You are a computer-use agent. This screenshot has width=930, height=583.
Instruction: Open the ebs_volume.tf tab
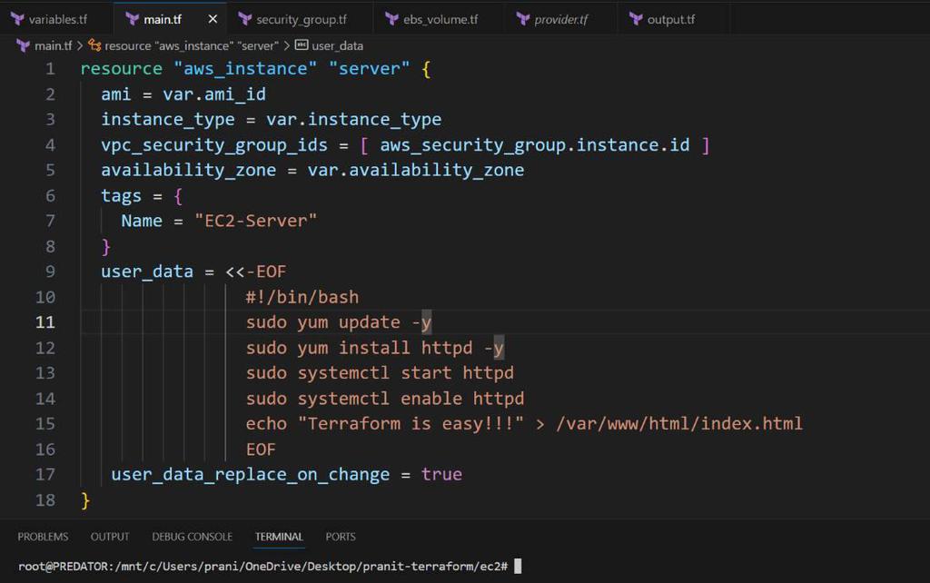440,20
